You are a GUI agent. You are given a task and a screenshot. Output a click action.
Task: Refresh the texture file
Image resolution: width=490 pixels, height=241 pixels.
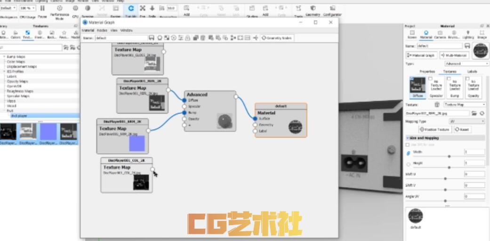point(482,113)
